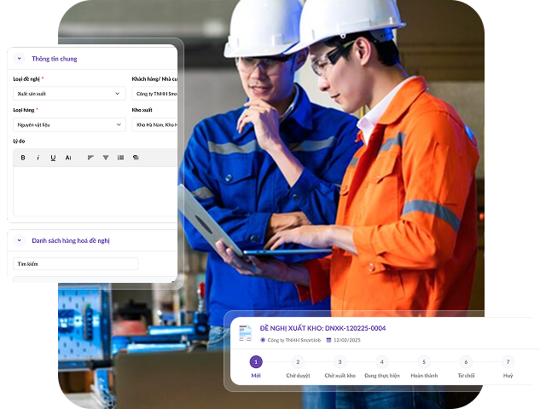This screenshot has height=409, width=546.
Task: Center-align text in Lý do editor
Action: pos(106,158)
